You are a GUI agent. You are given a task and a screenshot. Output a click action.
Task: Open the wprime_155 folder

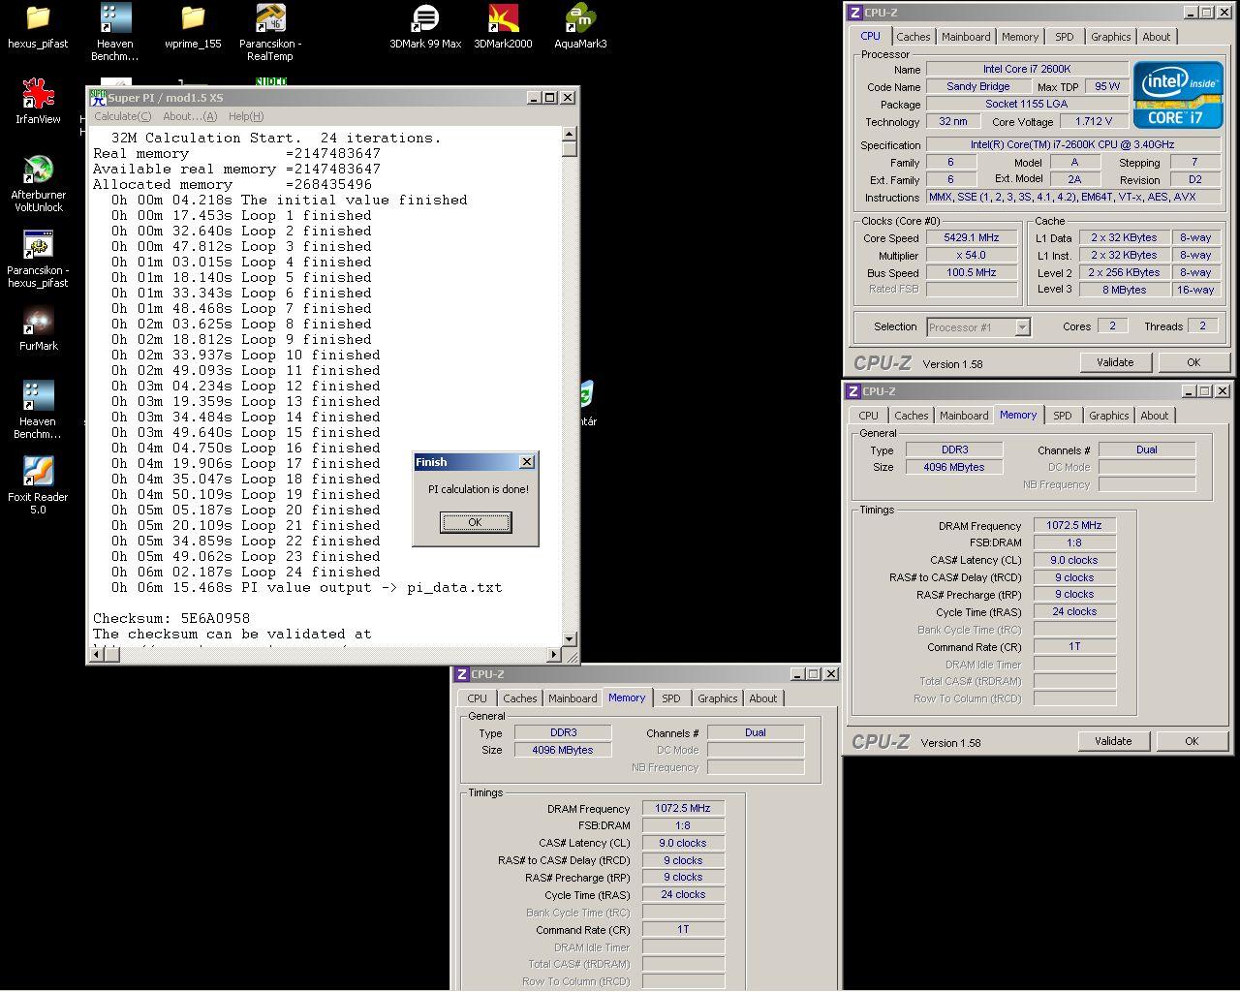point(193,27)
